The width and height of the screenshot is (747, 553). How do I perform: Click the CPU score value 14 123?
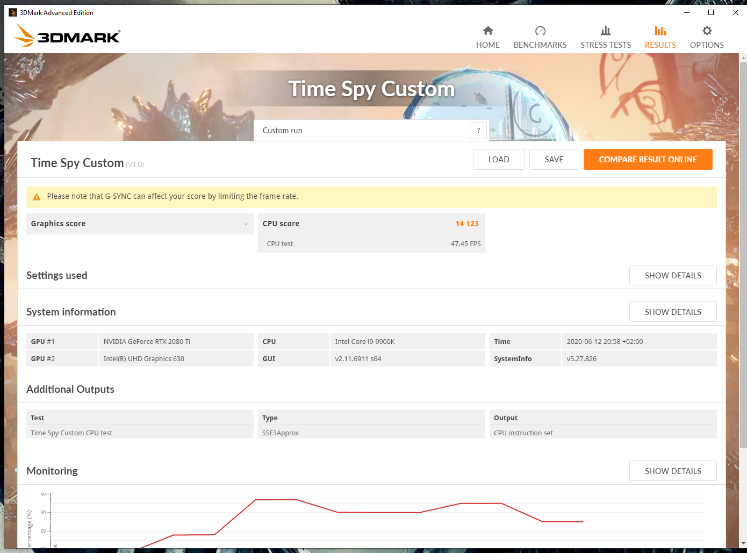pyautogui.click(x=467, y=224)
